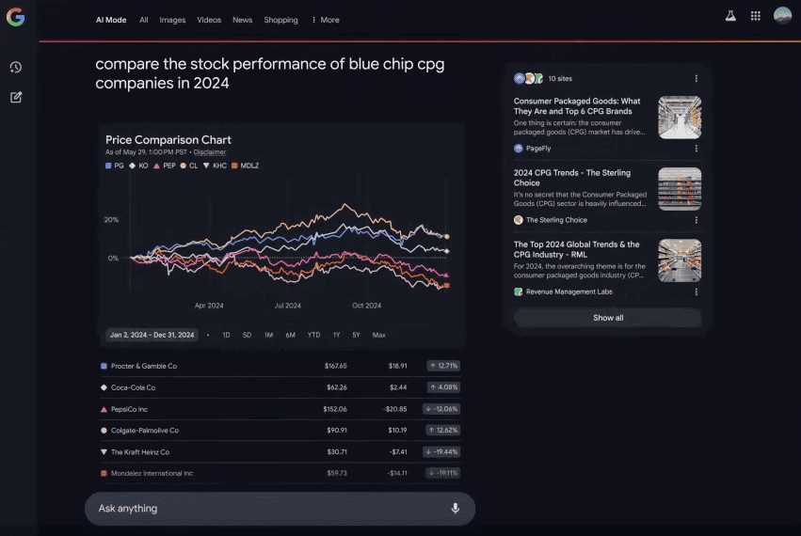Switch to the Images tab
This screenshot has height=536, width=801.
(172, 20)
